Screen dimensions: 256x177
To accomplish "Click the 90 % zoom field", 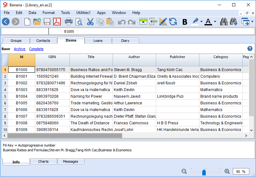I will [x=241, y=172].
